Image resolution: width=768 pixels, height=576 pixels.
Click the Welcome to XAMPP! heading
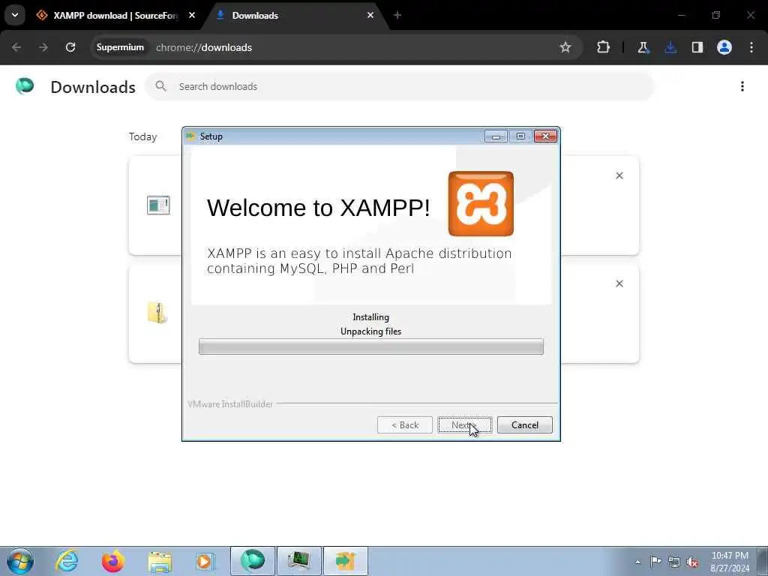coord(318,208)
